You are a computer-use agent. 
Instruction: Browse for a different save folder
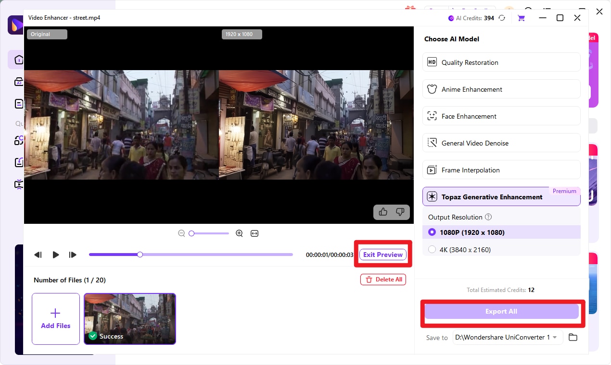(x=573, y=337)
